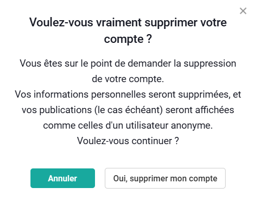Click the word 'personnelles' in the message
The image size is (254, 202).
(118, 95)
